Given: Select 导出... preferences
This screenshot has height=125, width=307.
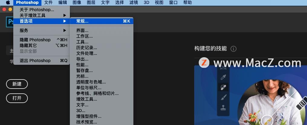Looking at the screenshot, I should (x=102, y=59).
